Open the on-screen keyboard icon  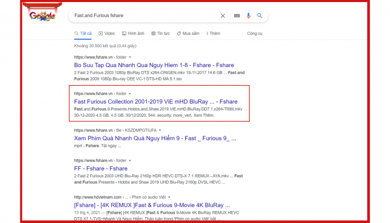237,16
